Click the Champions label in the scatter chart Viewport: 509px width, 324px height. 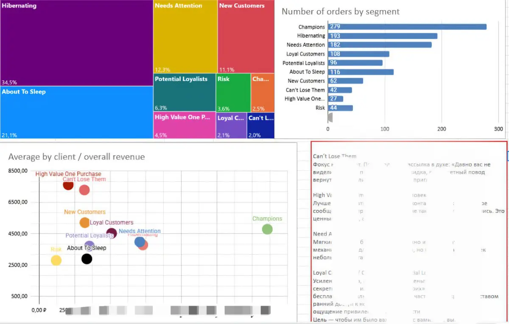click(267, 219)
